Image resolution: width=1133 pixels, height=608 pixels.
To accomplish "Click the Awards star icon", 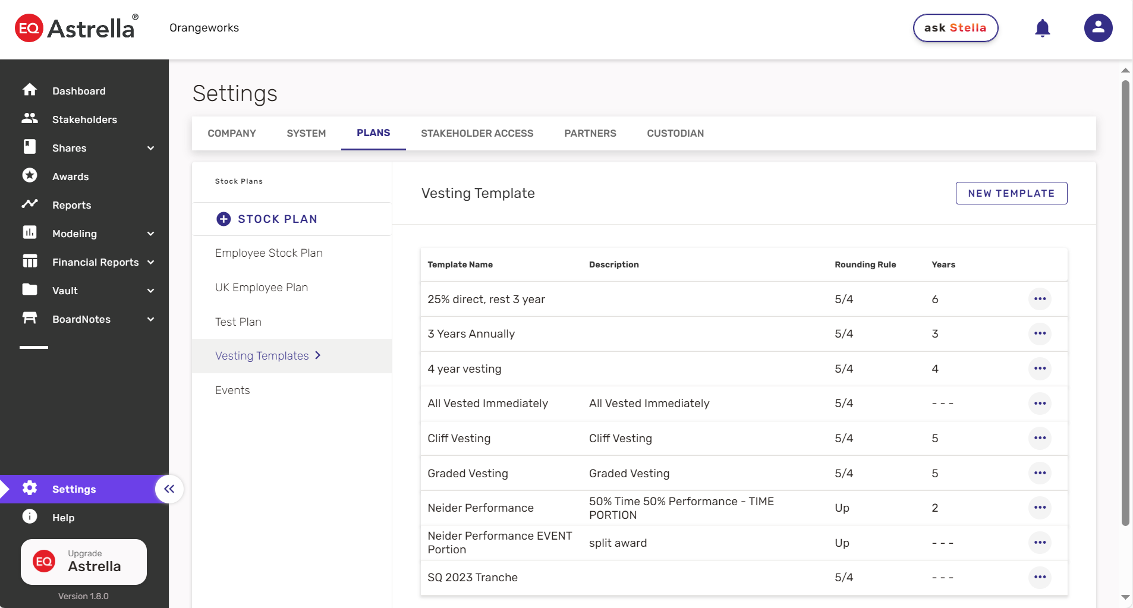I will pyautogui.click(x=30, y=175).
